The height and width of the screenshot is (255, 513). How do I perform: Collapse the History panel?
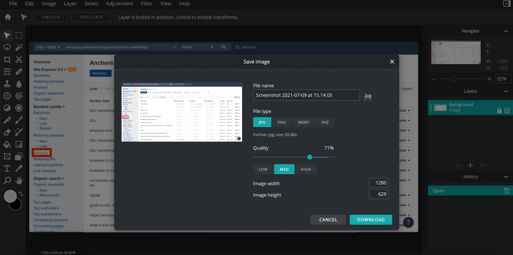tap(506, 177)
